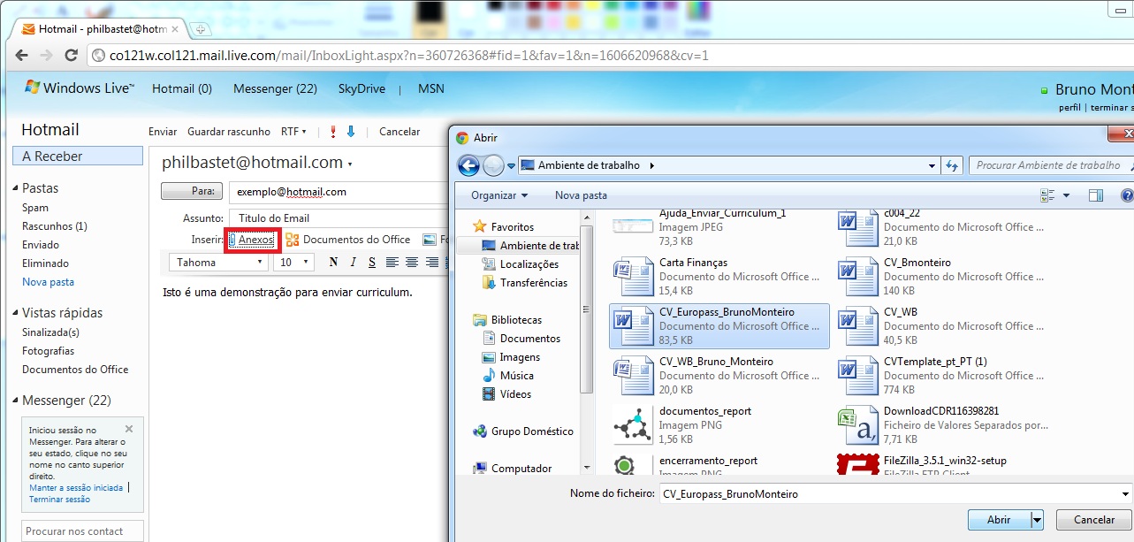Open the Rascunhos (1) folder
The width and height of the screenshot is (1134, 542).
tap(55, 226)
